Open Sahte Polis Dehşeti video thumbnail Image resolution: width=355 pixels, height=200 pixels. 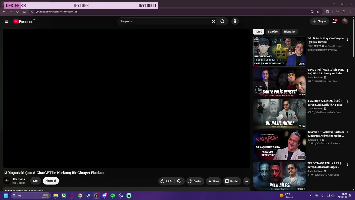[280, 82]
